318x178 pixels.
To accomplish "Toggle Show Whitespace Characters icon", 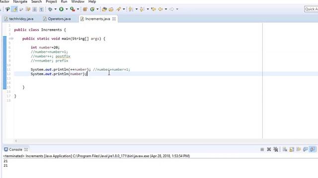I will (41, 9).
